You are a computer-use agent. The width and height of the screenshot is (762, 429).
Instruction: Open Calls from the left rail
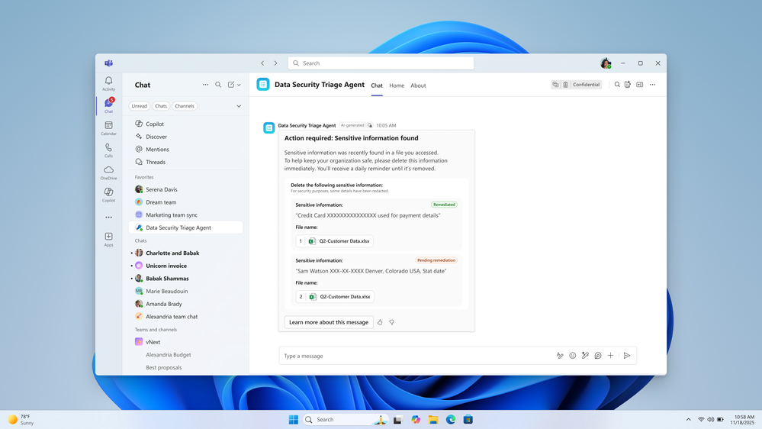[108, 150]
